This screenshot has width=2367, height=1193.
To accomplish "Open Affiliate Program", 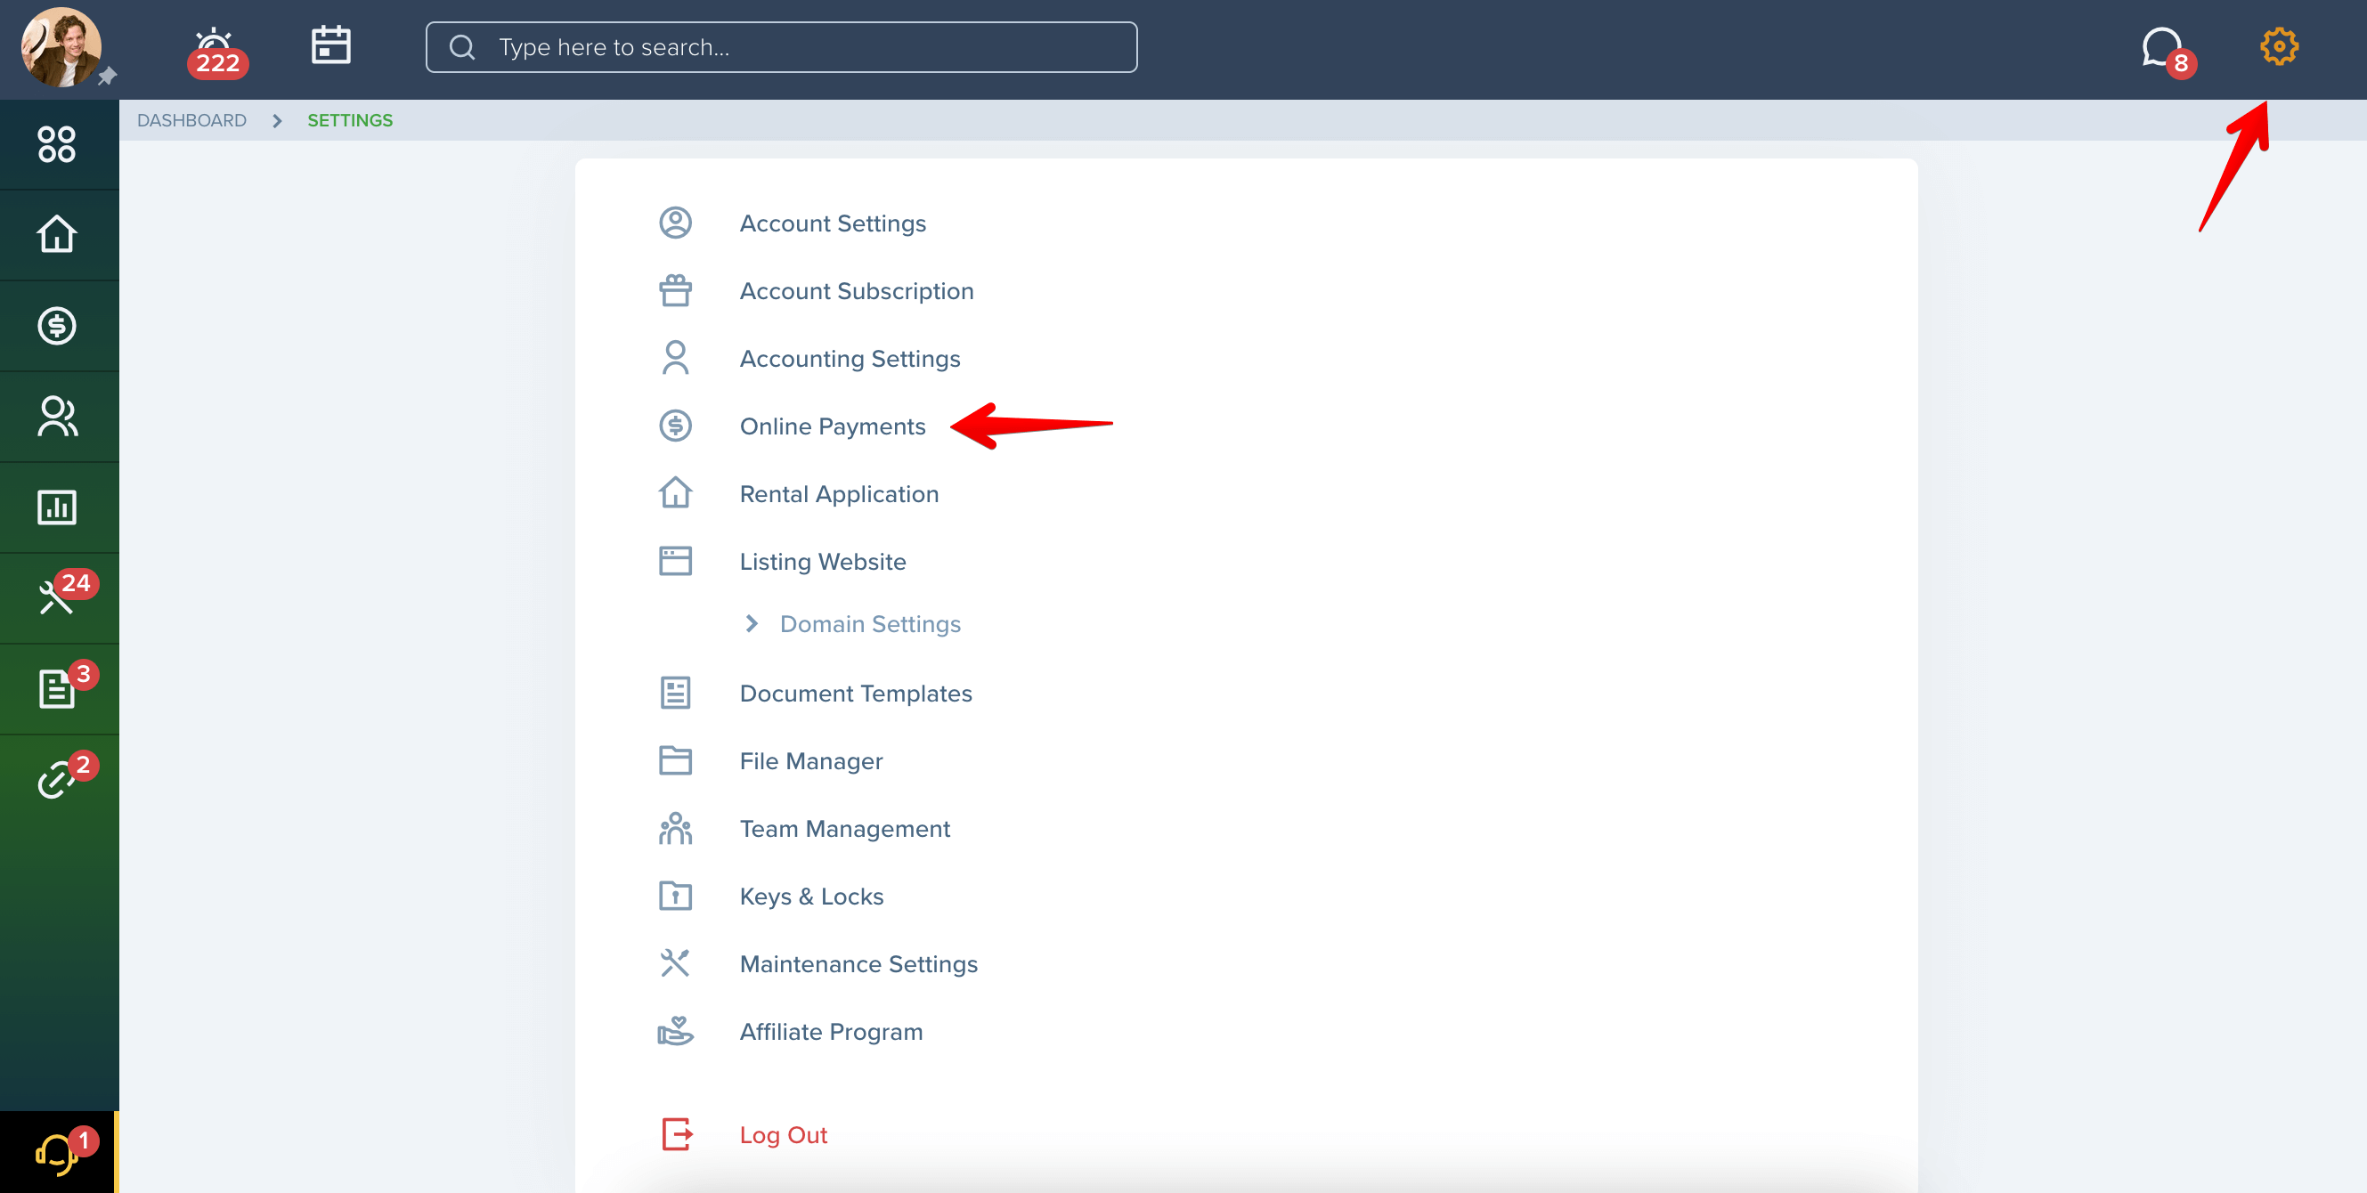I will click(x=831, y=1032).
